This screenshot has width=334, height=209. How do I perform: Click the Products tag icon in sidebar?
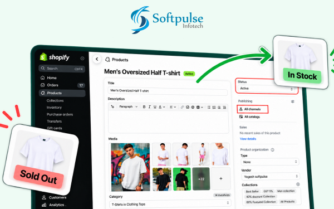(43, 93)
